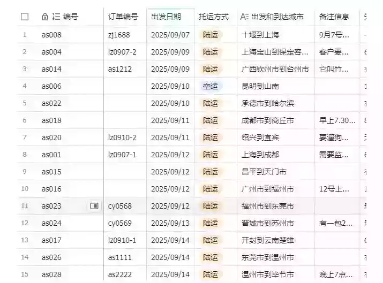Click order number as1111
383x283 pixels.
[119, 257]
